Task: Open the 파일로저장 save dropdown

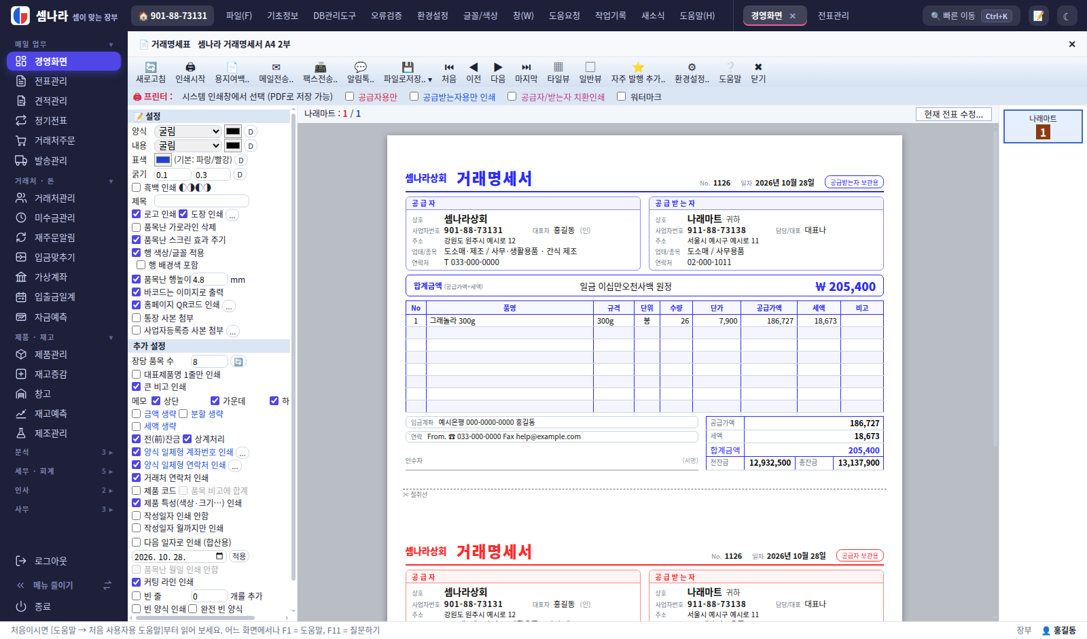Action: [x=408, y=72]
